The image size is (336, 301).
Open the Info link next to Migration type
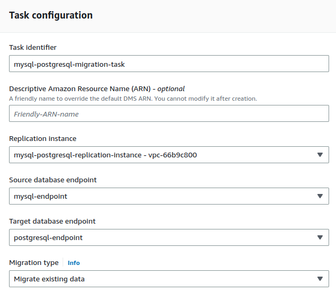click(74, 262)
